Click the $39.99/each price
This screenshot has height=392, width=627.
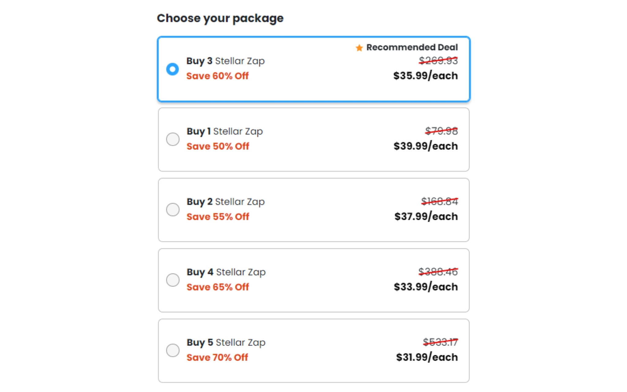point(426,146)
